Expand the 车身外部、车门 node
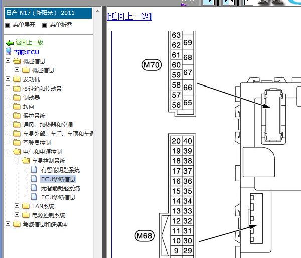This screenshot has width=301, height=258. coord(8,133)
